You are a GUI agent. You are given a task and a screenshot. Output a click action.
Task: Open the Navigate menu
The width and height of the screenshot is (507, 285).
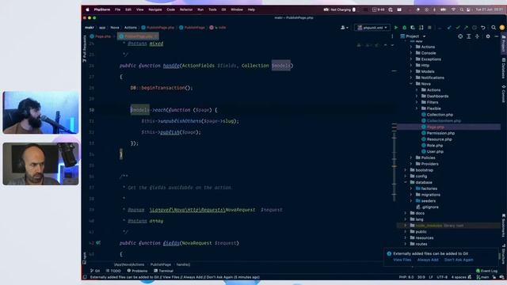point(155,9)
